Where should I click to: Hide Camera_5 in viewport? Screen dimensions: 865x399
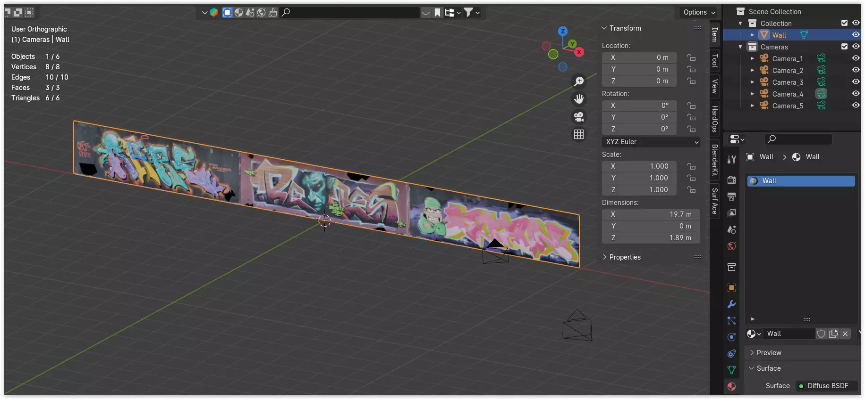click(x=856, y=106)
